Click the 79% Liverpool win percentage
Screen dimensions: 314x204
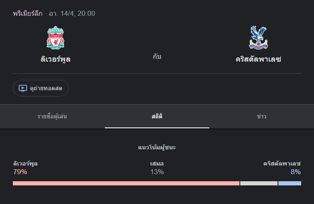tap(20, 172)
